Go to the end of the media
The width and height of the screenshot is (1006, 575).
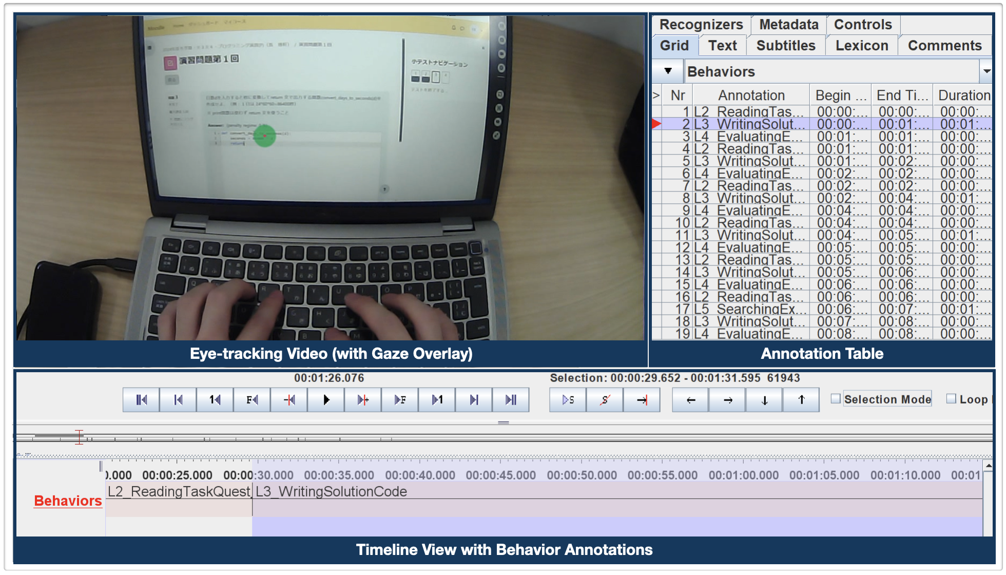point(511,400)
